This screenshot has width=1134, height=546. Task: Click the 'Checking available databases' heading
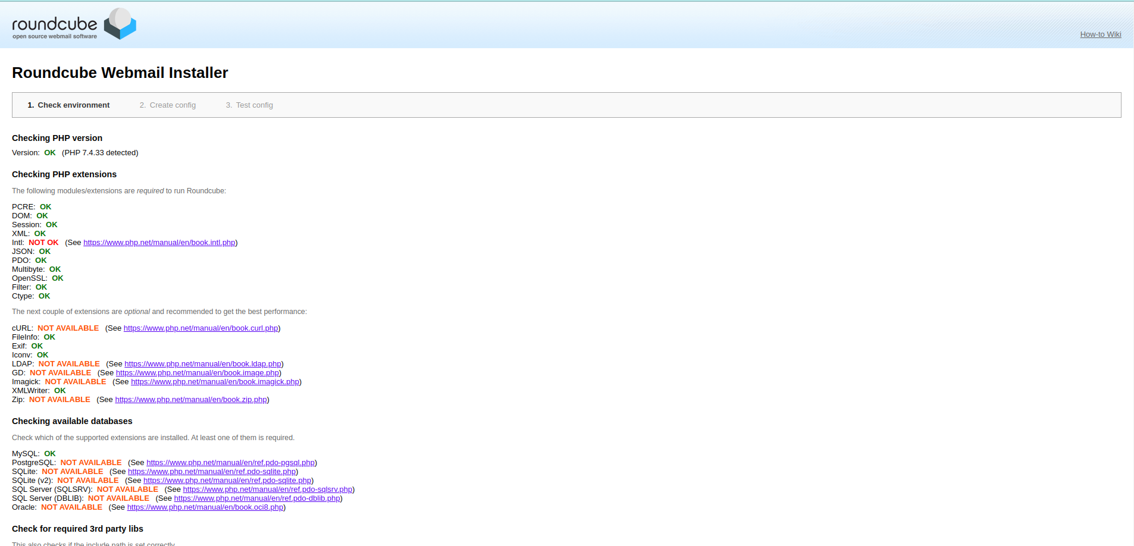click(72, 421)
